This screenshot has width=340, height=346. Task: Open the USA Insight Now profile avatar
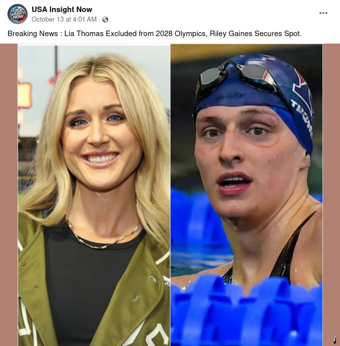[x=18, y=14]
